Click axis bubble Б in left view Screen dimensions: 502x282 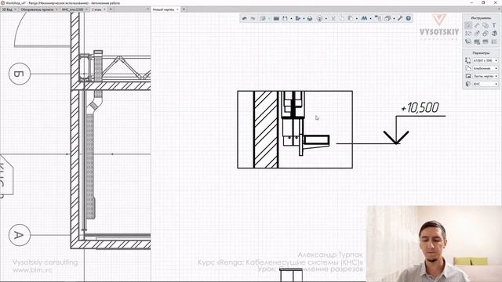[19, 74]
